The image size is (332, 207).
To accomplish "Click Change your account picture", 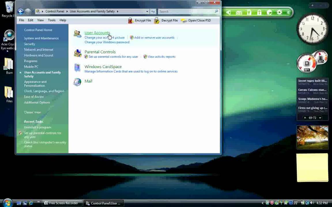I will [x=105, y=38].
